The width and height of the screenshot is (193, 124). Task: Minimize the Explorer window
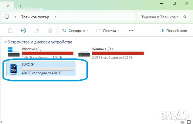pyautogui.click(x=162, y=3)
